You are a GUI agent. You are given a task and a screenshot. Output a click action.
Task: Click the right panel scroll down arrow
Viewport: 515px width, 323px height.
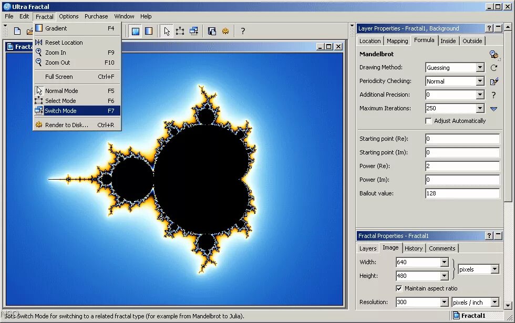tap(508, 306)
